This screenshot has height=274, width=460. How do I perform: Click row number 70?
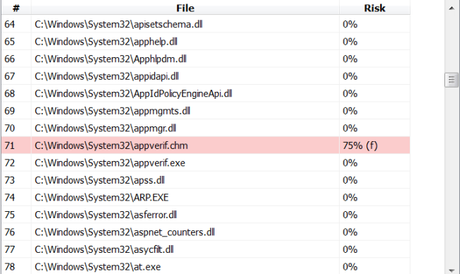[x=9, y=128]
